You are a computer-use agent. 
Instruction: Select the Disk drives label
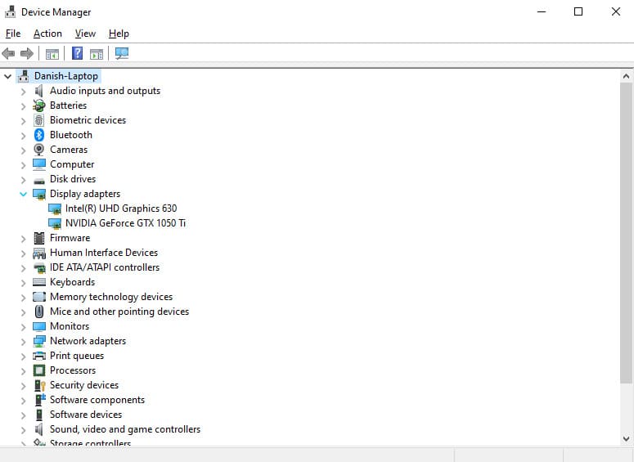(73, 179)
